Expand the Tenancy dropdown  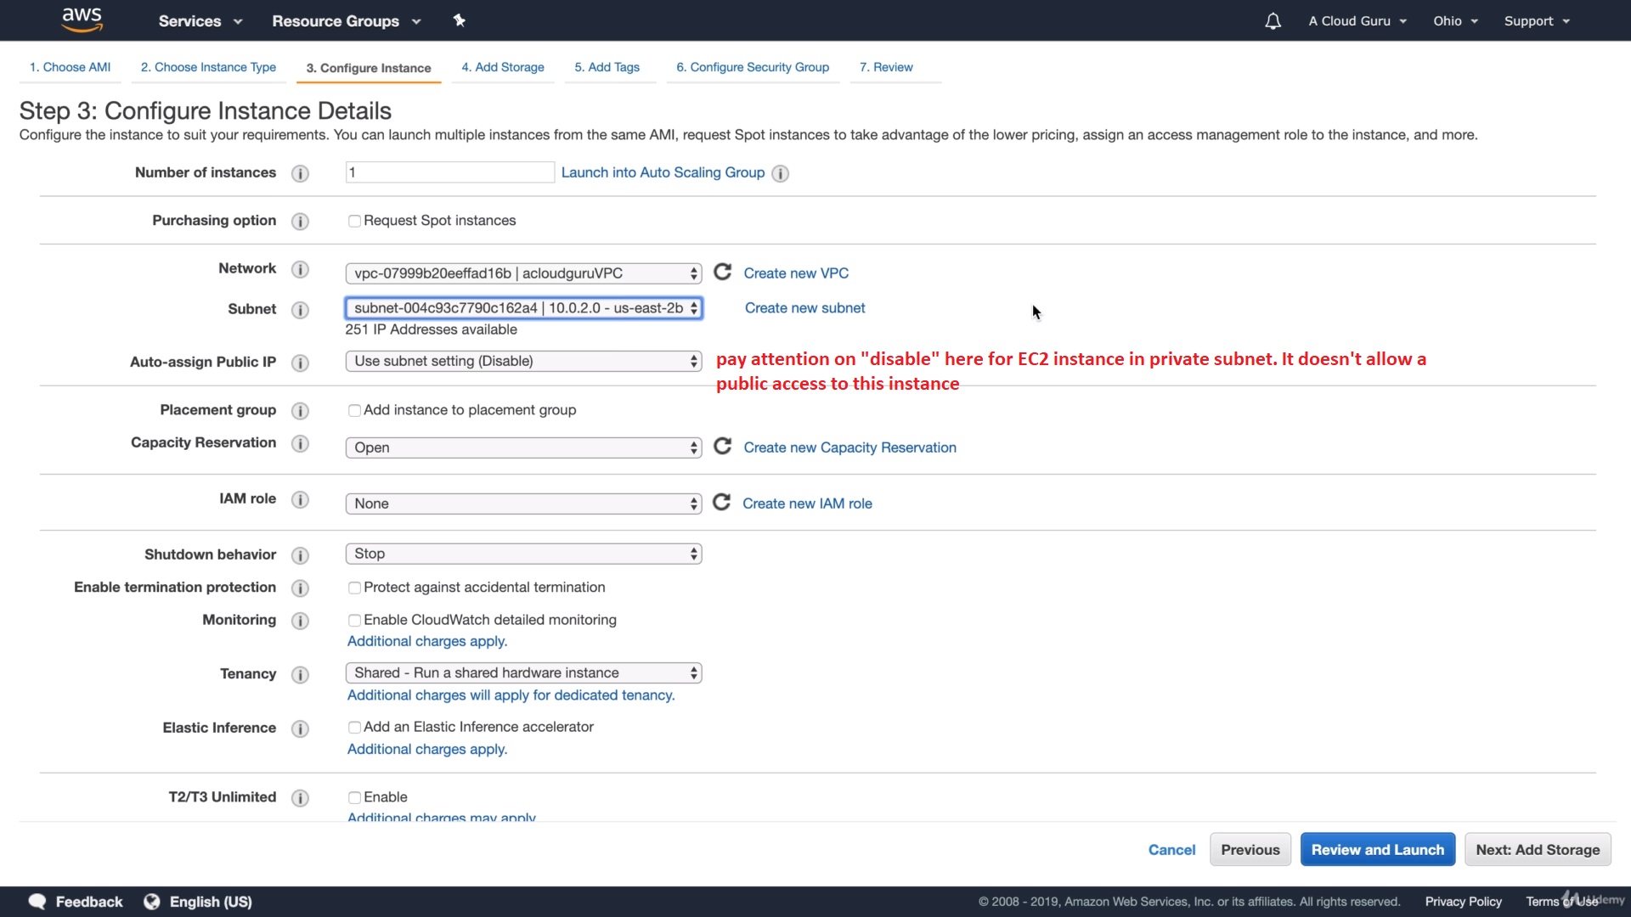pyautogui.click(x=523, y=672)
